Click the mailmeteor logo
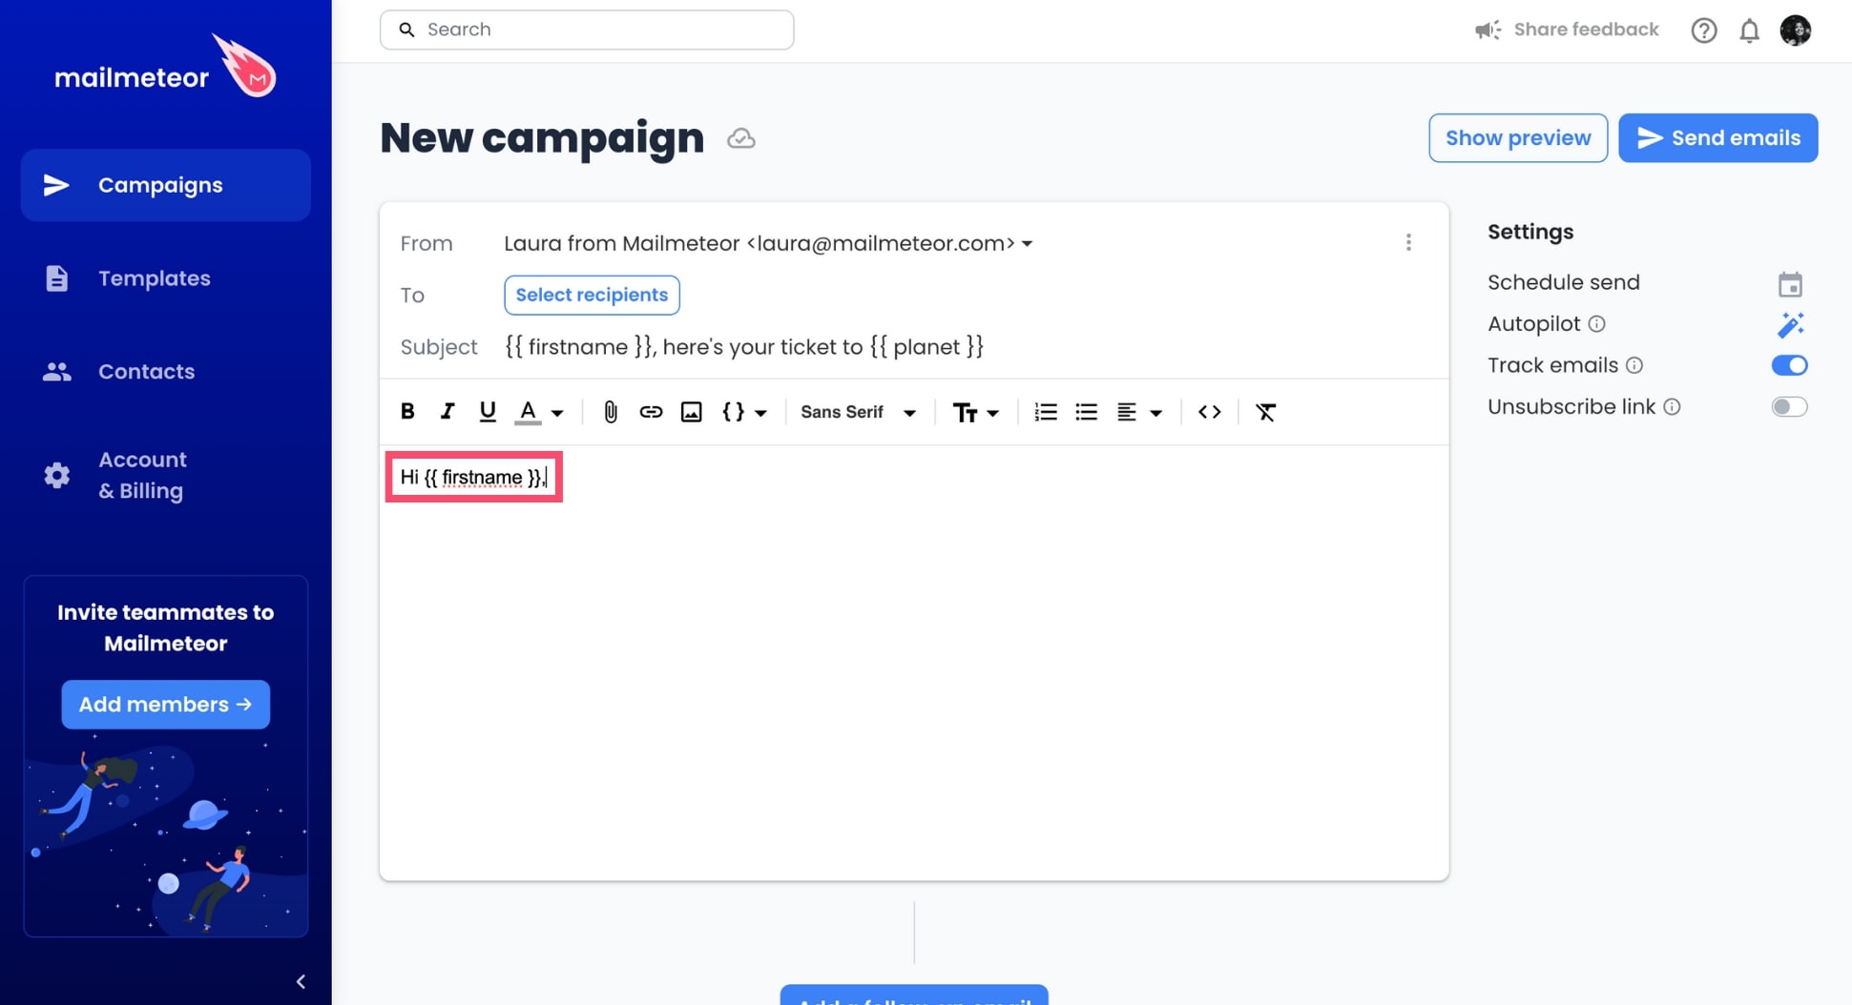Viewport: 1852px width, 1005px height. [166, 67]
